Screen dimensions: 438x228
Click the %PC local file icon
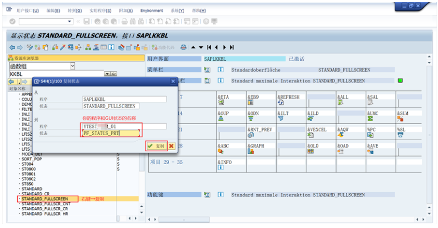370,135
